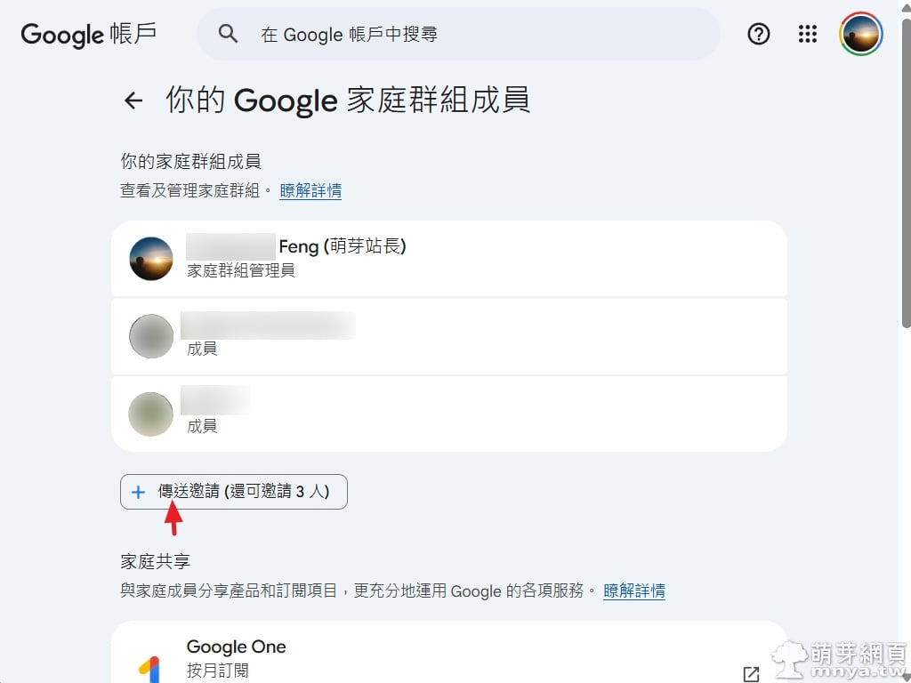The height and width of the screenshot is (683, 911).
Task: Click the family manager's sunset avatar
Action: point(151,259)
